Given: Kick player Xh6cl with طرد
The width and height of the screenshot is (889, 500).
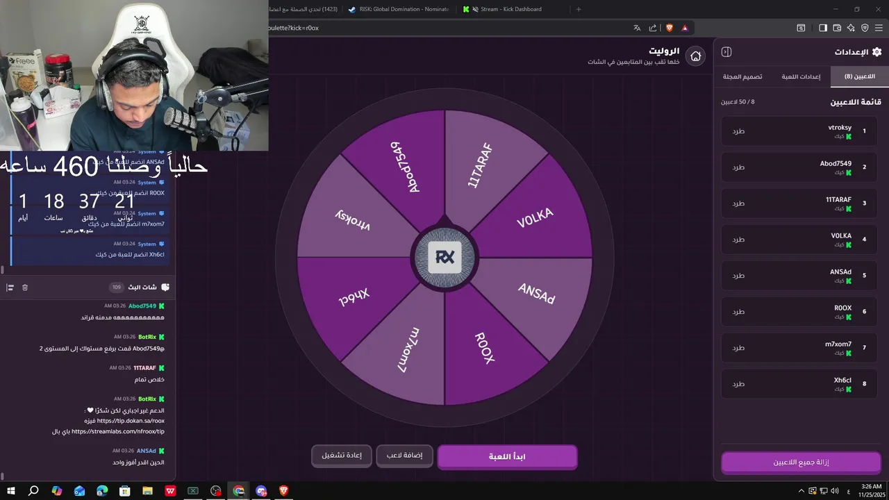Looking at the screenshot, I should click(738, 384).
